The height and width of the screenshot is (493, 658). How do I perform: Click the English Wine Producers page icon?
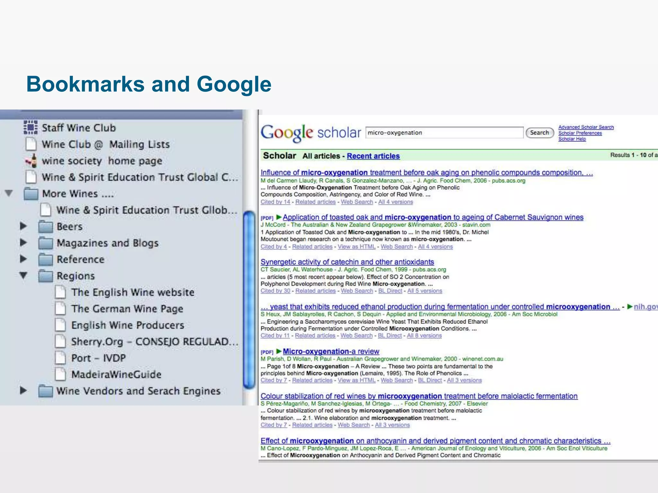(60, 325)
